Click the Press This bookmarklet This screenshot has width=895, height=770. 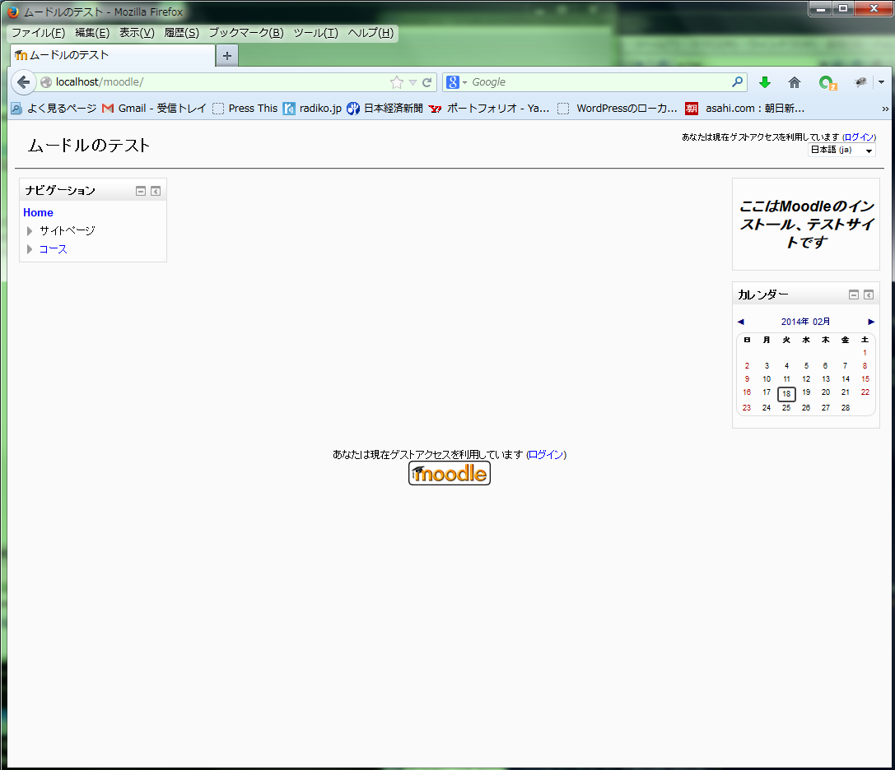coord(245,109)
